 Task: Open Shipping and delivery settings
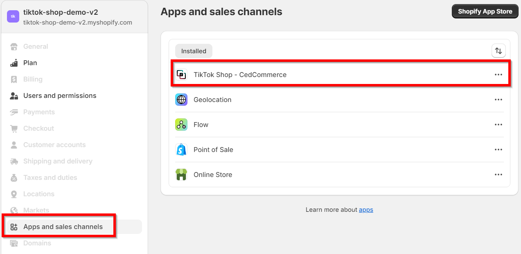click(58, 161)
